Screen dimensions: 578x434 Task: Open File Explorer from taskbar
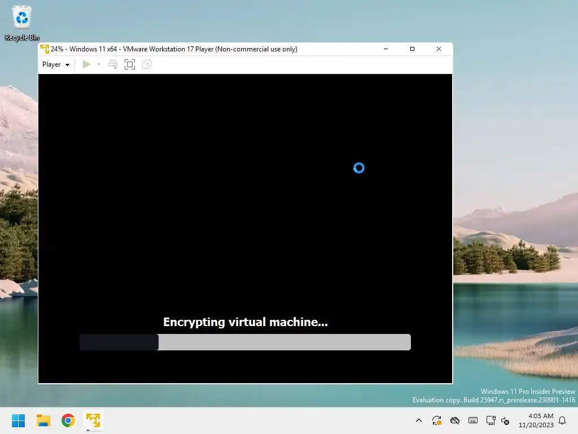[x=43, y=420]
